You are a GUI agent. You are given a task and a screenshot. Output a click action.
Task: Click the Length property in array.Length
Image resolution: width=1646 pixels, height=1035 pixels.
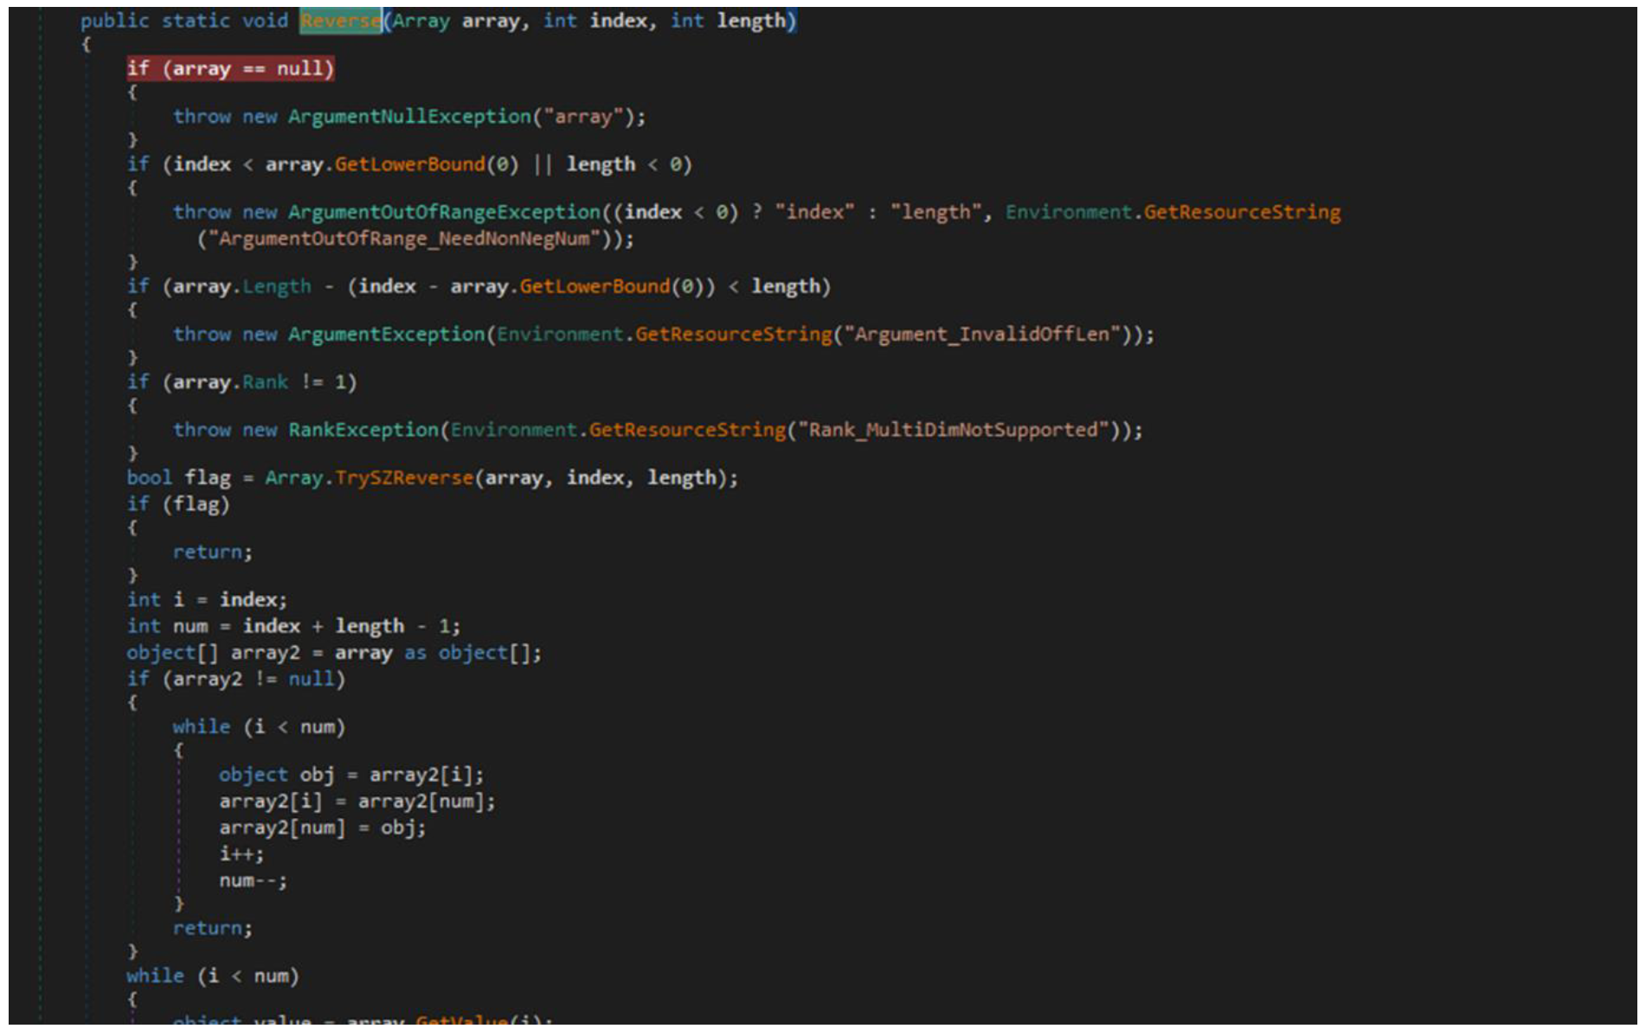pos(276,287)
